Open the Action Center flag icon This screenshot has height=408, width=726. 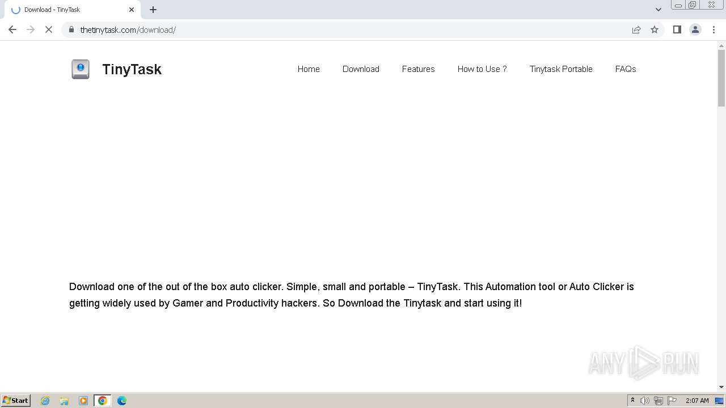(672, 401)
